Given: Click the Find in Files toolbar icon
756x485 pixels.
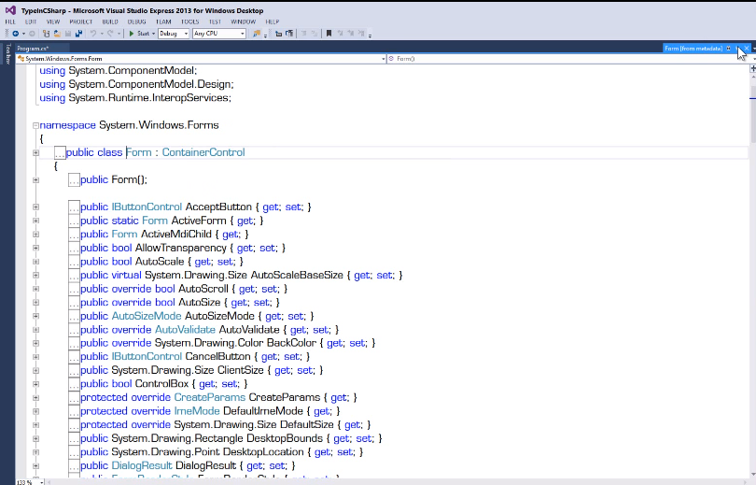Looking at the screenshot, I should [x=257, y=34].
